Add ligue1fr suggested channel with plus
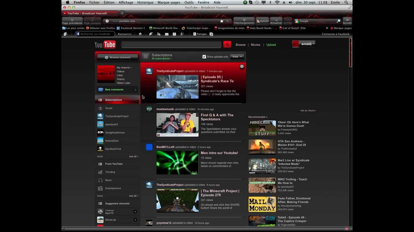The image size is (414, 232). tap(135, 212)
